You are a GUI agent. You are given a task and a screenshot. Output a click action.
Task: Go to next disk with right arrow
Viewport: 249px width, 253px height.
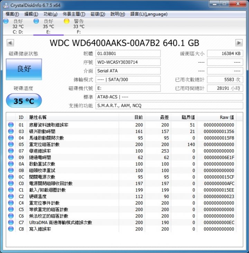[239, 43]
